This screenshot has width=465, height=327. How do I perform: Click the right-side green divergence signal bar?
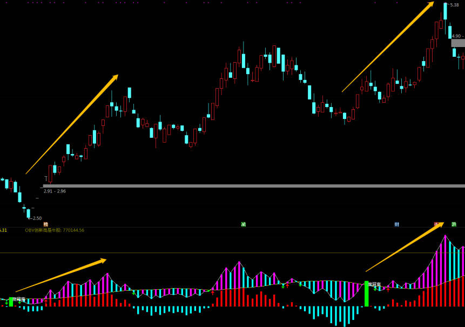pos(367,294)
